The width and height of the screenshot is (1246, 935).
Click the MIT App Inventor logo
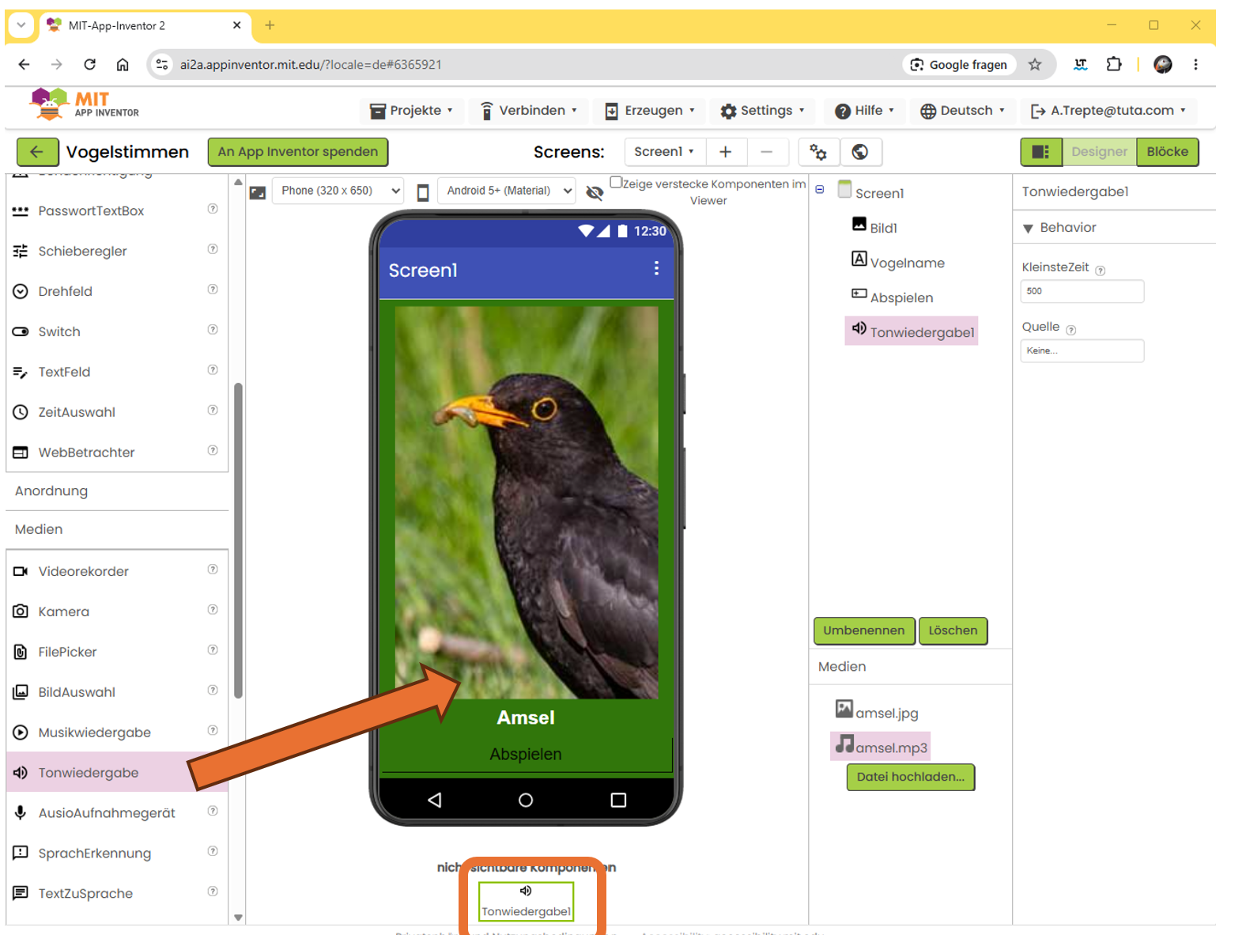[85, 104]
